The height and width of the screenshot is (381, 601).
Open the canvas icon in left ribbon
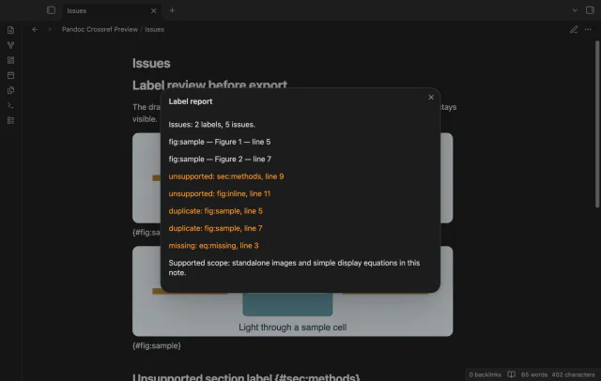coord(10,60)
